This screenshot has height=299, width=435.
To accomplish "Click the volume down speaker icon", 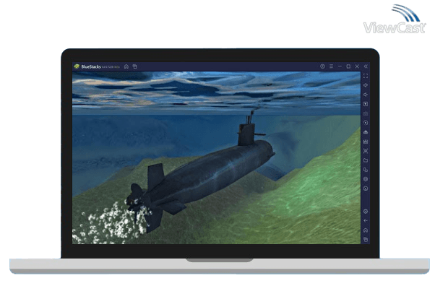I will (x=366, y=95).
